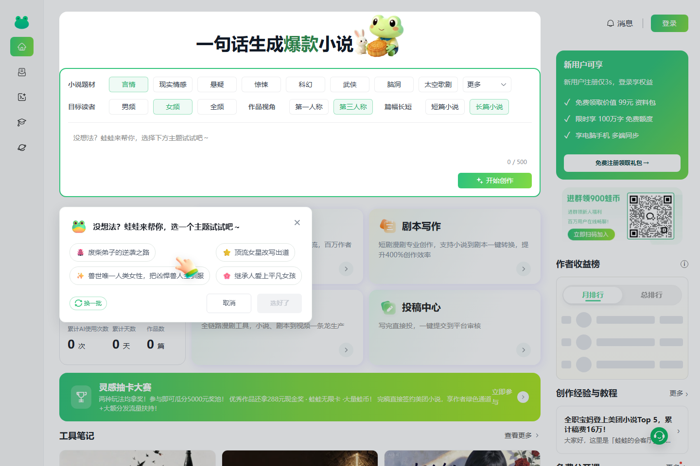The image size is (700, 466).
Task: Select the 科幻 genre
Action: click(x=306, y=84)
